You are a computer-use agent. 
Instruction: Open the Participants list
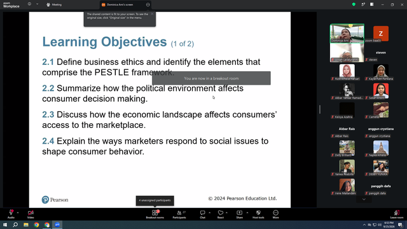point(179,214)
